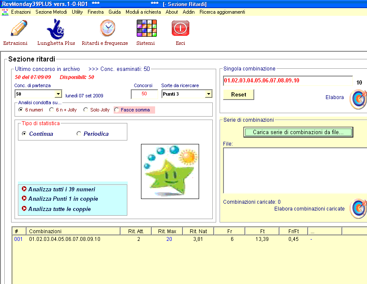The height and width of the screenshot is (284, 367).
Task: Click Fr/Ft value 0,45
Action: point(293,239)
